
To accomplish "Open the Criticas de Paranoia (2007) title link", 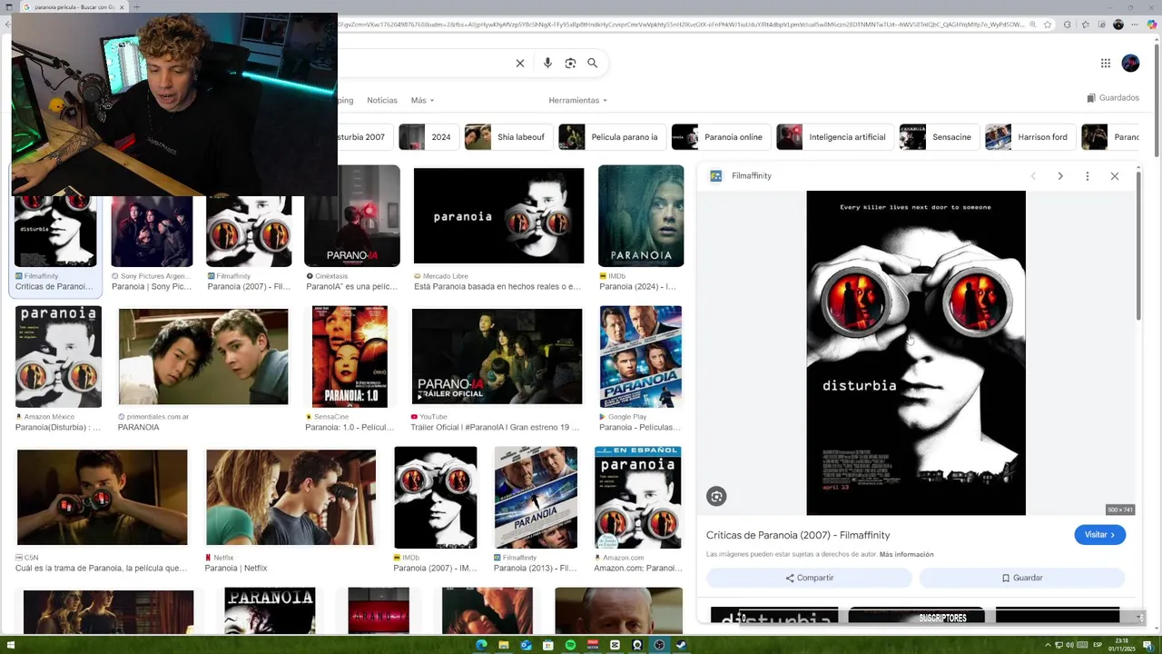I will (x=798, y=535).
